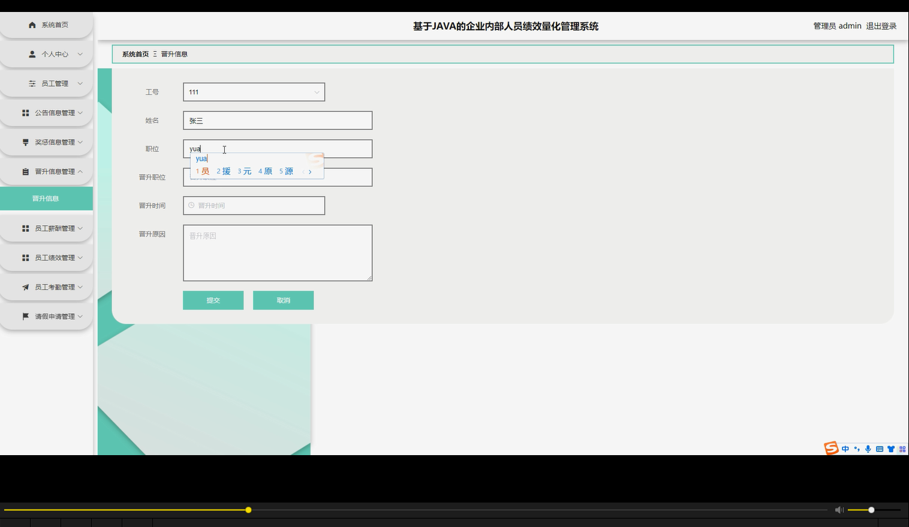Viewport: 909px width, 527px height.
Task: Click the 个人中心 person icon
Action: click(32, 54)
